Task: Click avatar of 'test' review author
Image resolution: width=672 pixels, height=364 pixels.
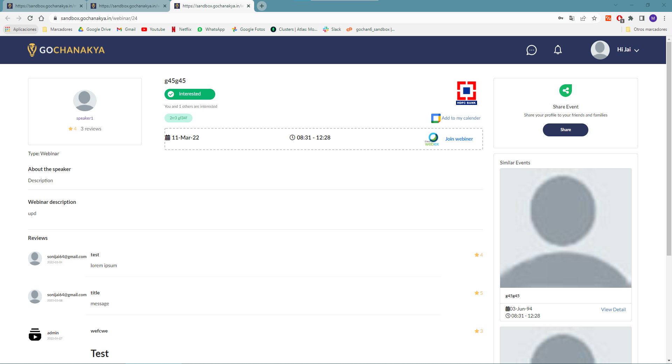Action: 35,259
